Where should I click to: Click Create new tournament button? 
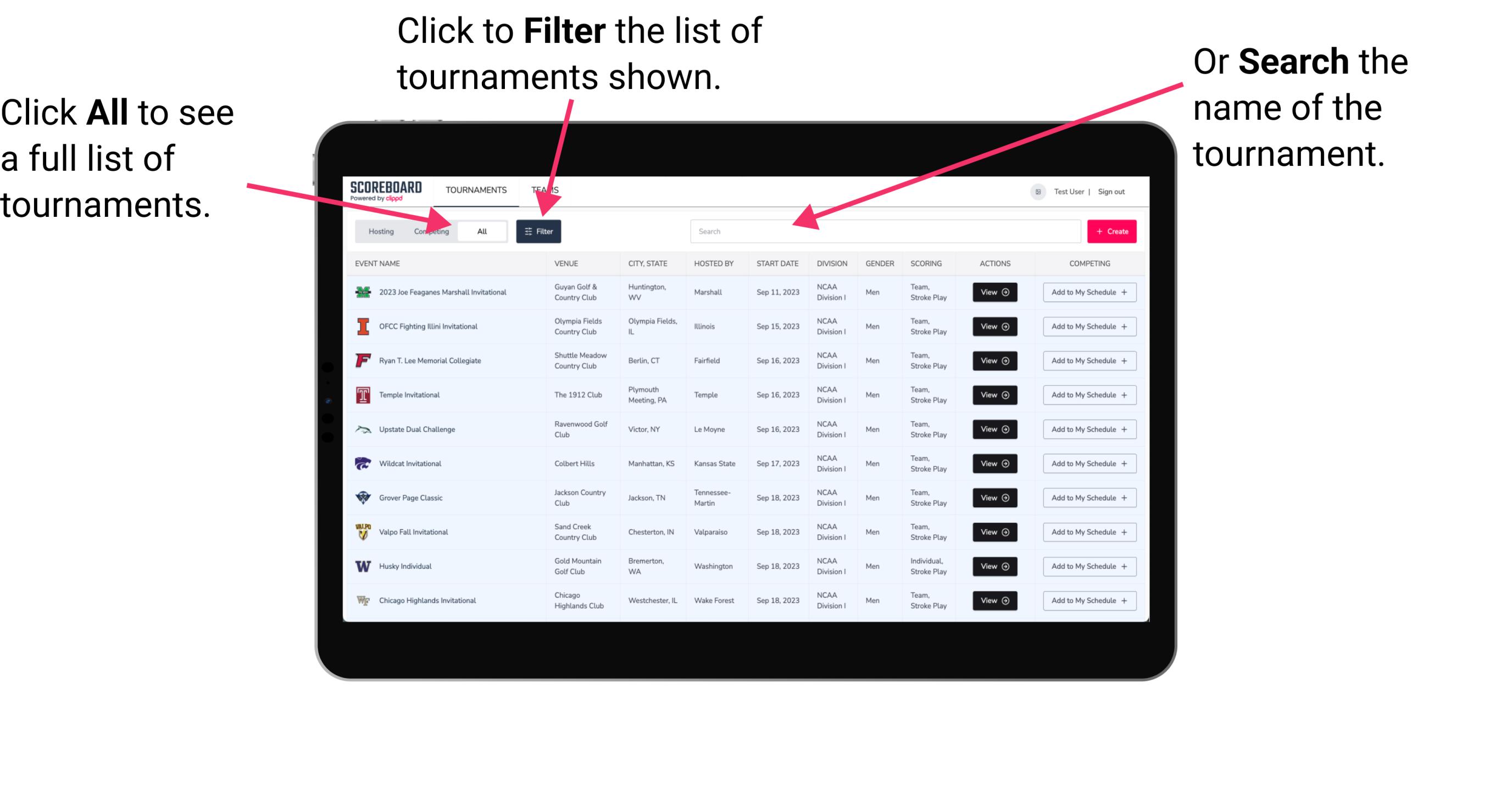1112,231
